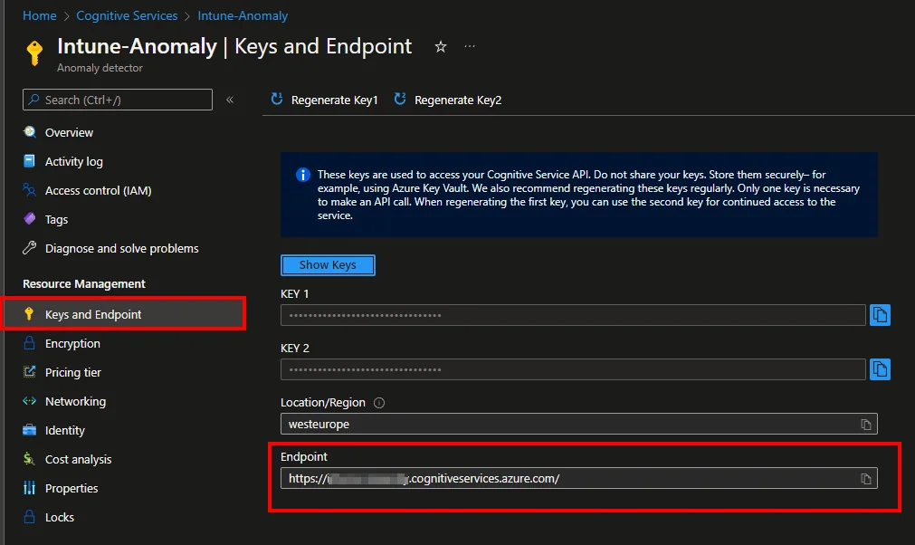915x545 pixels.
Task: Click the Anomaly detector subtitle text
Action: [x=100, y=68]
